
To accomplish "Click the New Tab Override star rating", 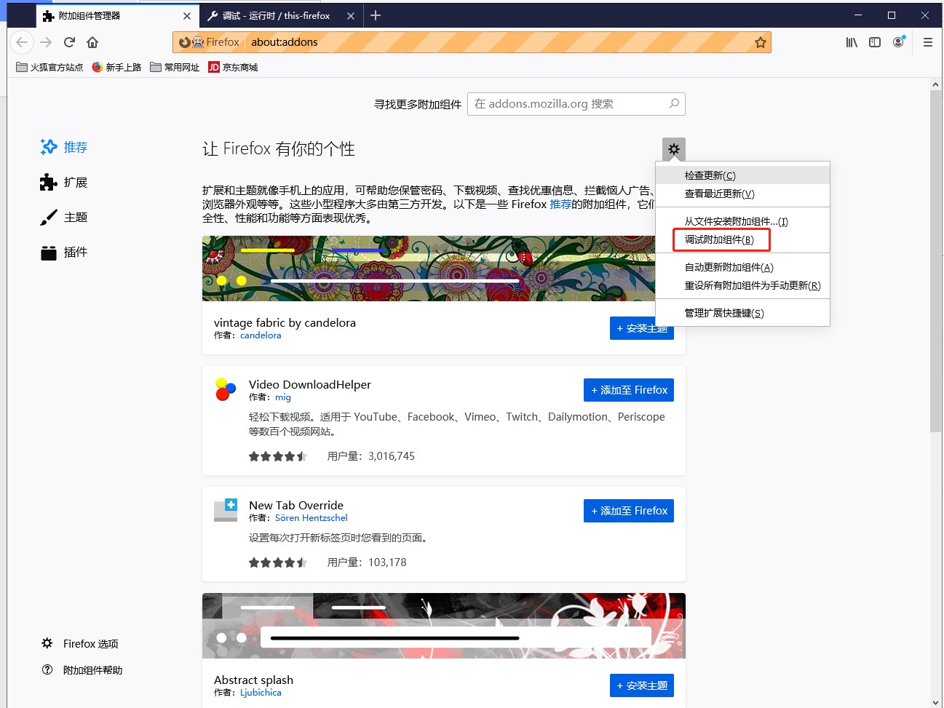I will tap(278, 562).
